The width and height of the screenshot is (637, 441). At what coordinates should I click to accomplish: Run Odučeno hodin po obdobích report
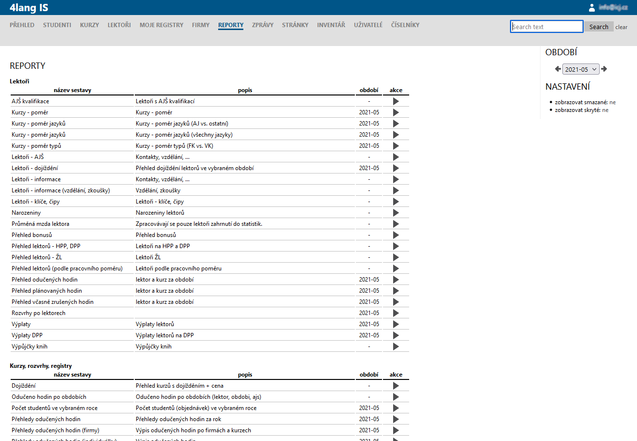click(396, 397)
